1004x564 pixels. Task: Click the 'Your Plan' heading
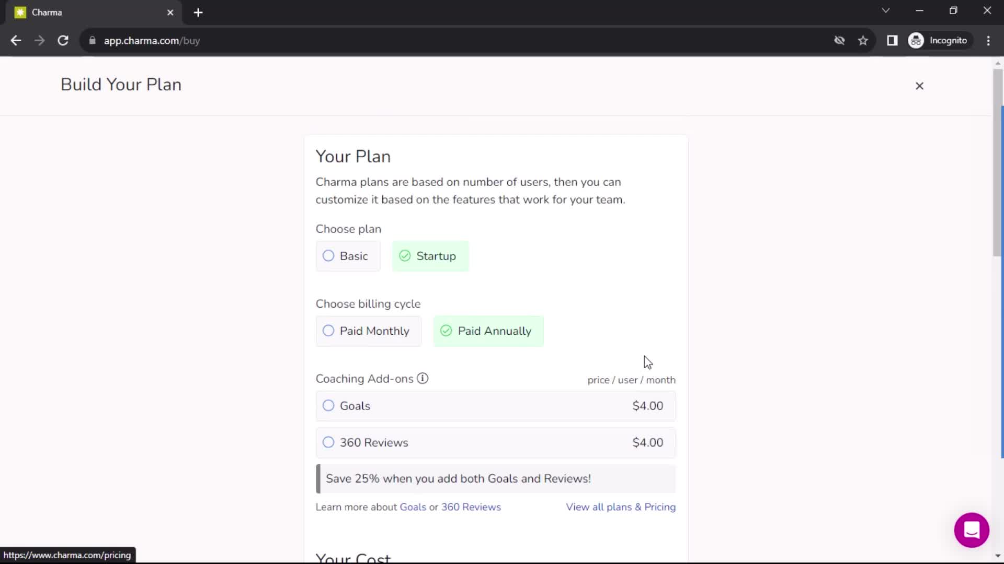pos(353,157)
